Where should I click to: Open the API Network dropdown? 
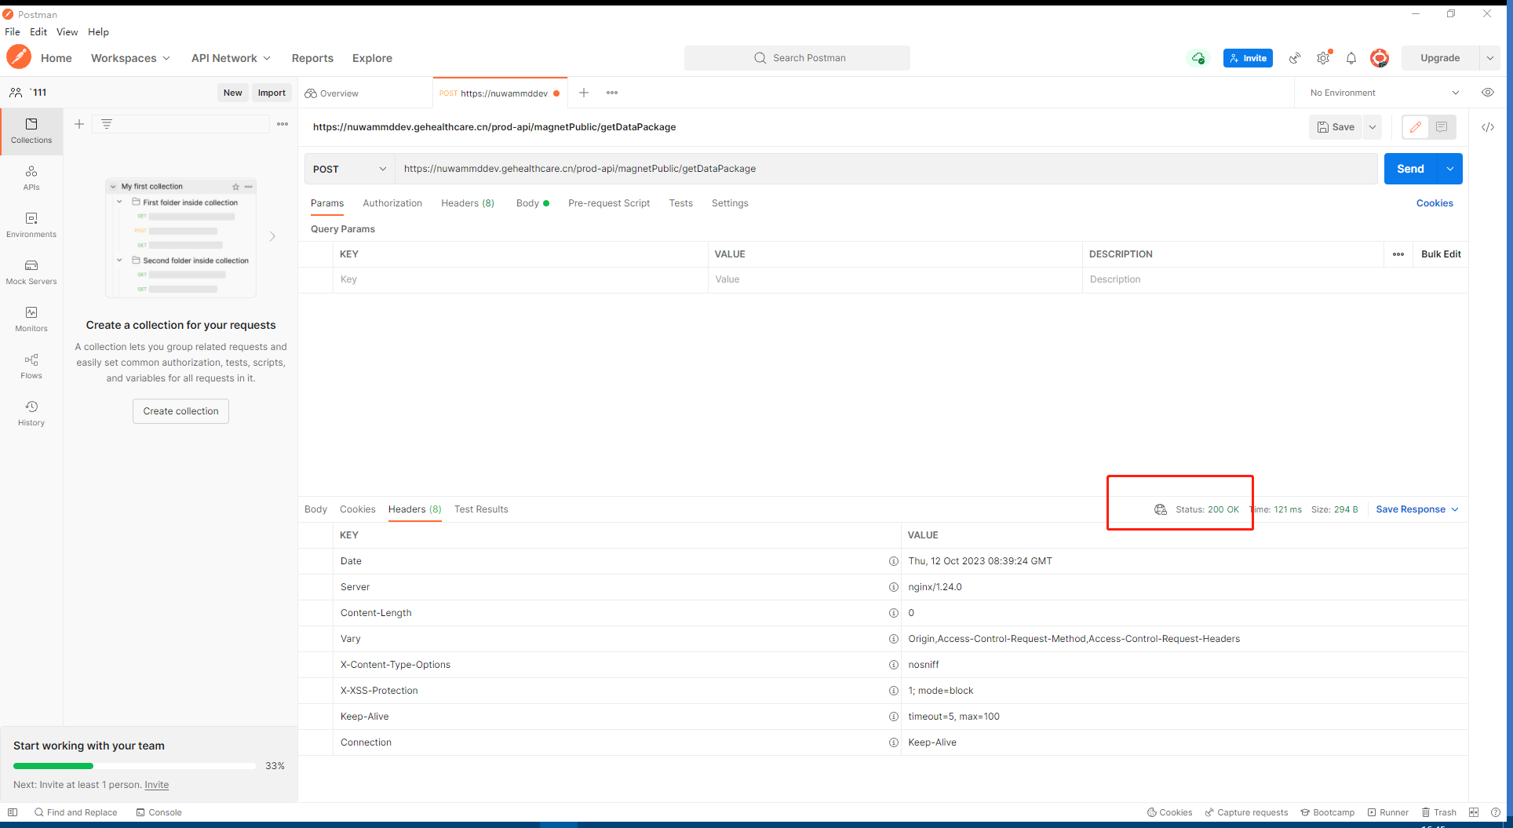pyautogui.click(x=231, y=58)
